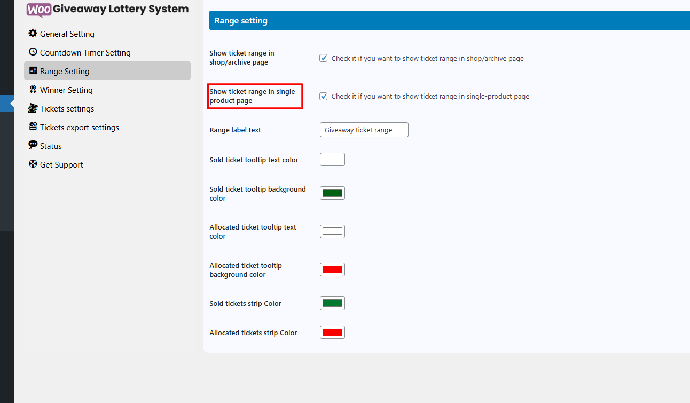Select the allocated tickets strip color swatch
690x403 pixels.
[332, 332]
